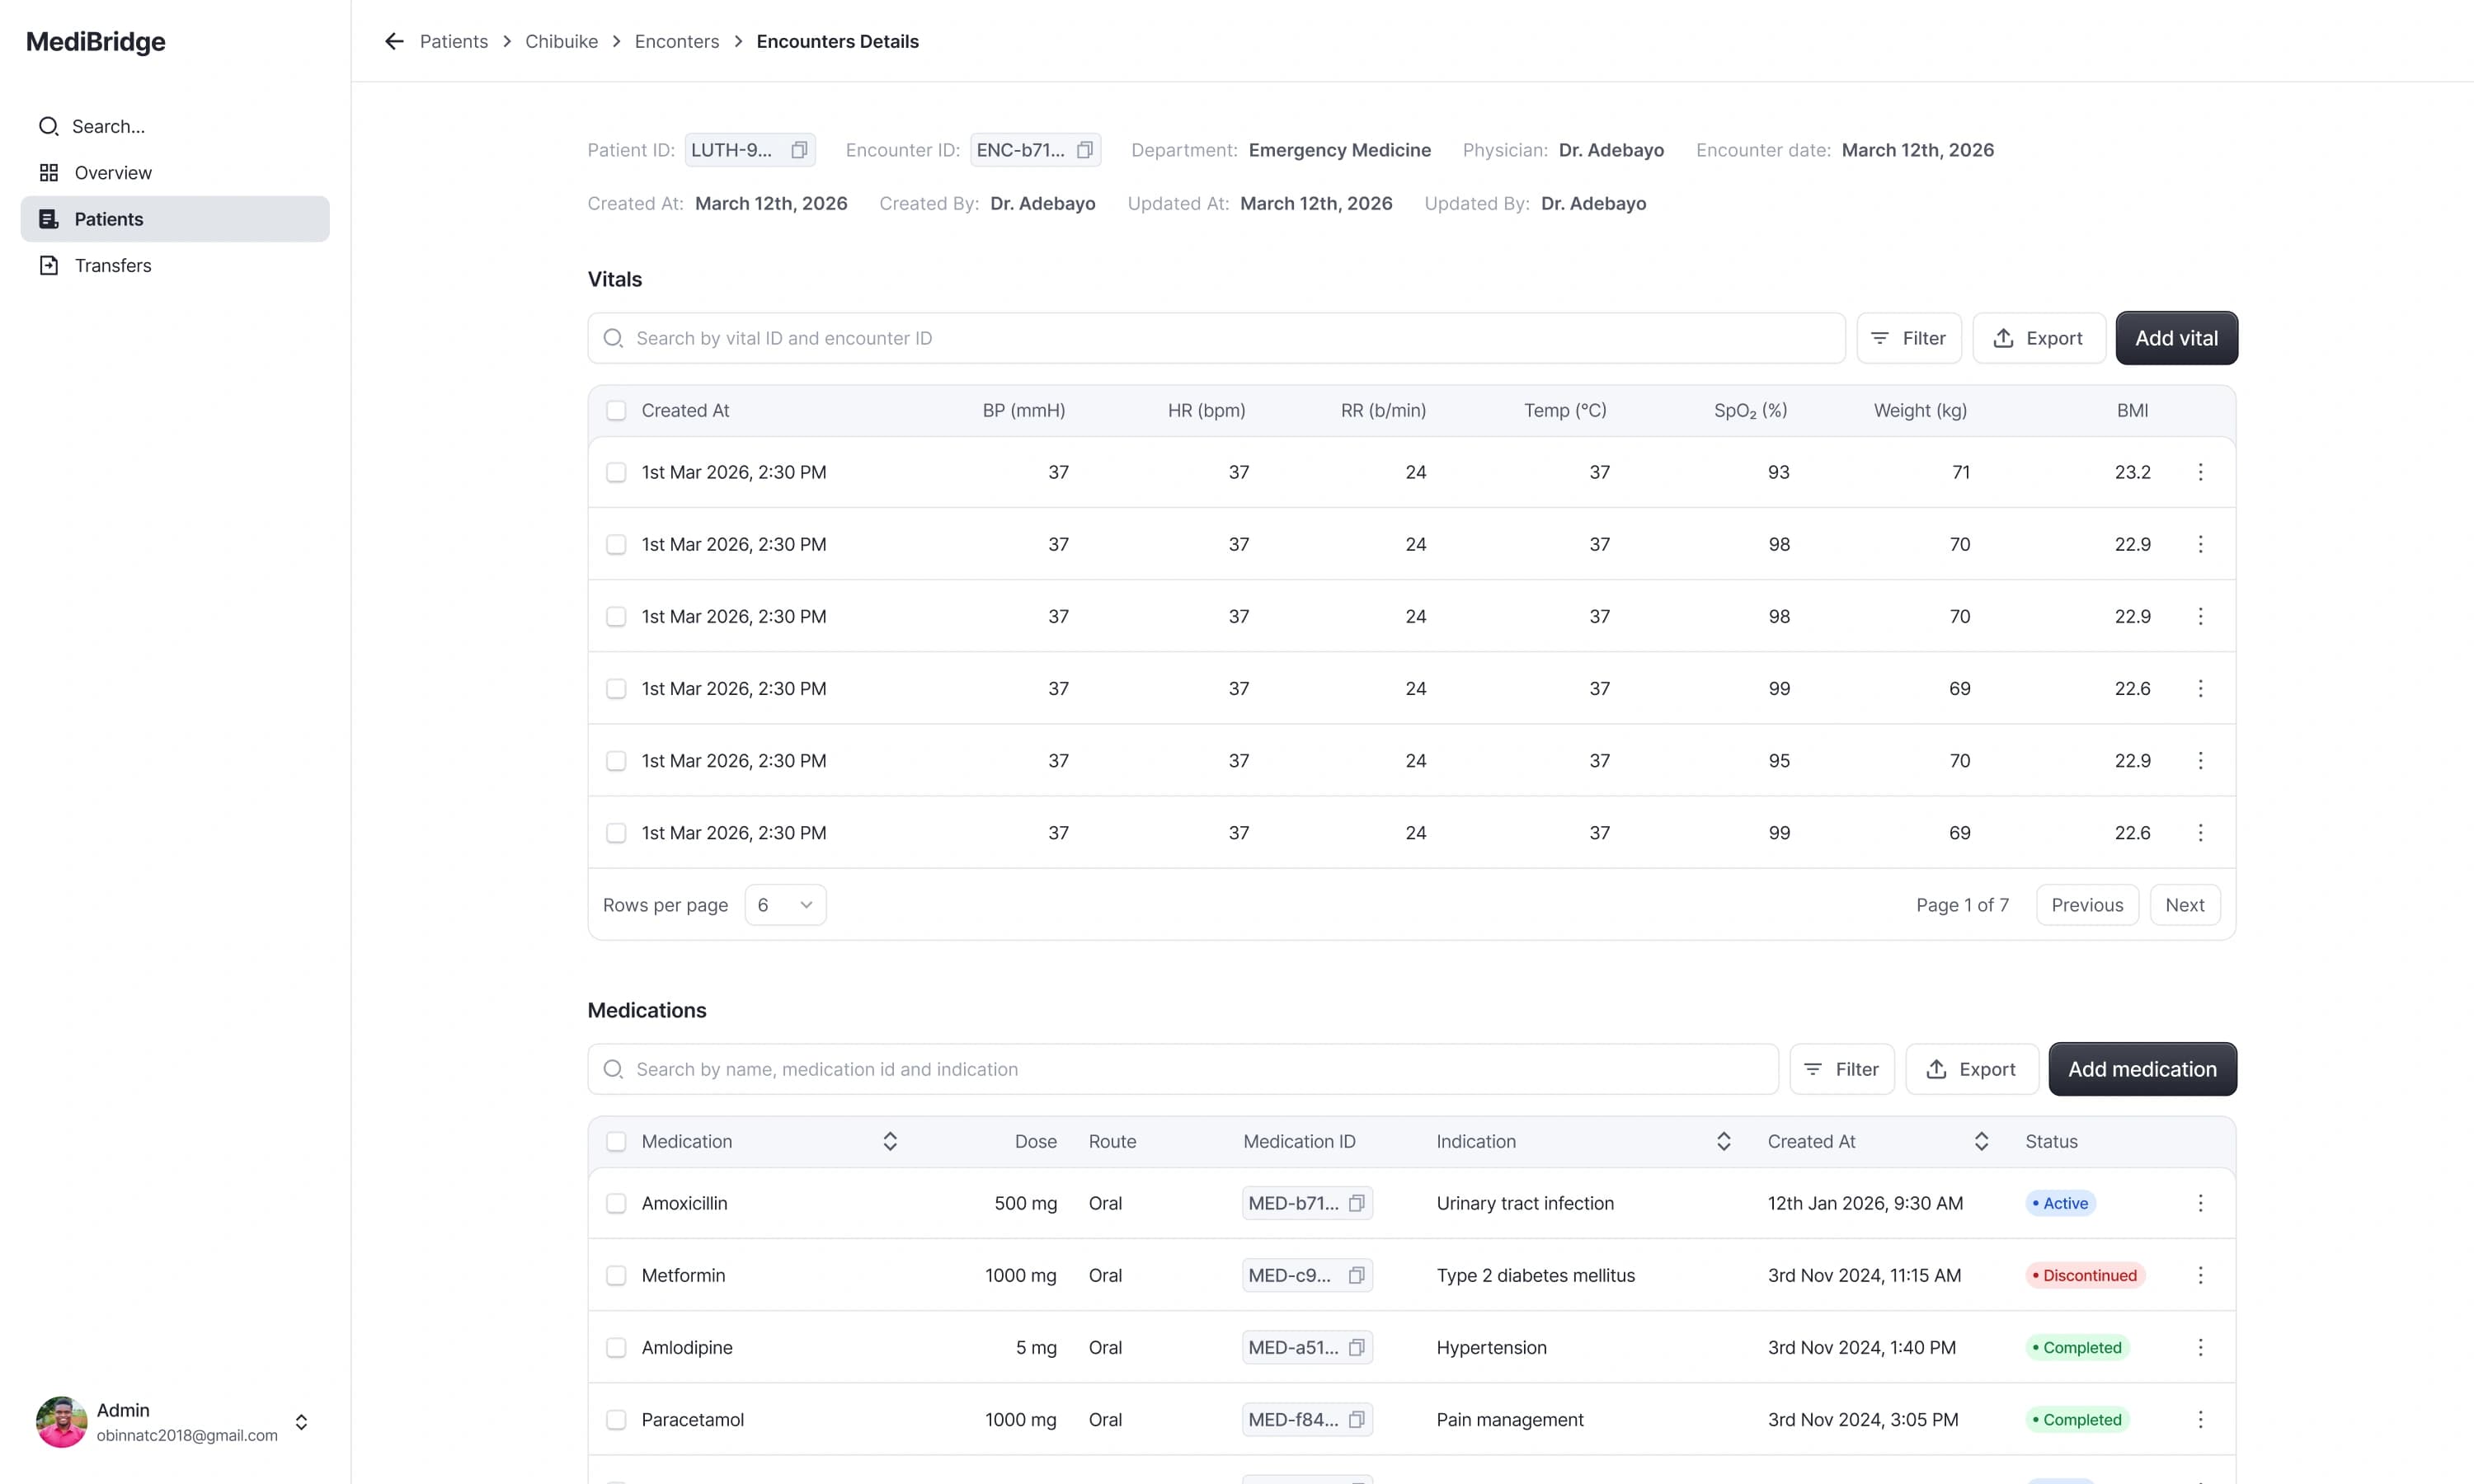Expand the Admin account switcher

tap(301, 1422)
